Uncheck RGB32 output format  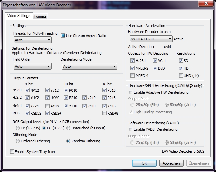27,113
